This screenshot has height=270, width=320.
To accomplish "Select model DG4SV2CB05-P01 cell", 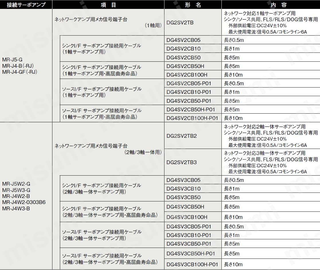I will [x=193, y=83].
